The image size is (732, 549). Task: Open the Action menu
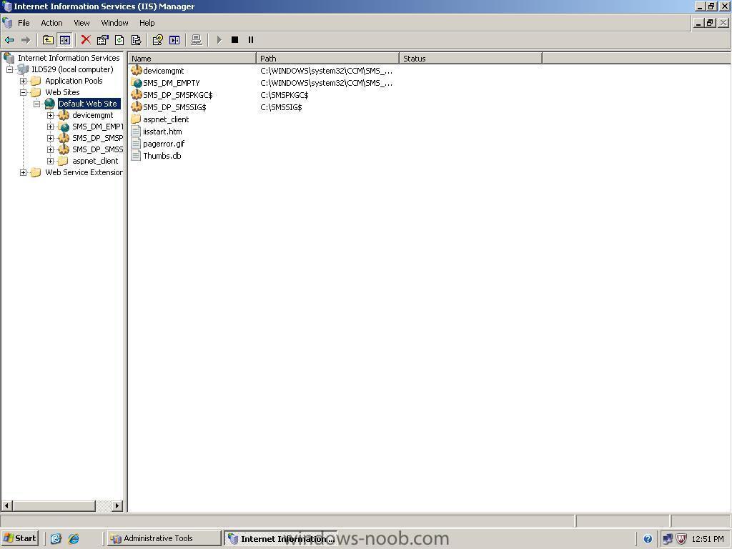tap(51, 23)
